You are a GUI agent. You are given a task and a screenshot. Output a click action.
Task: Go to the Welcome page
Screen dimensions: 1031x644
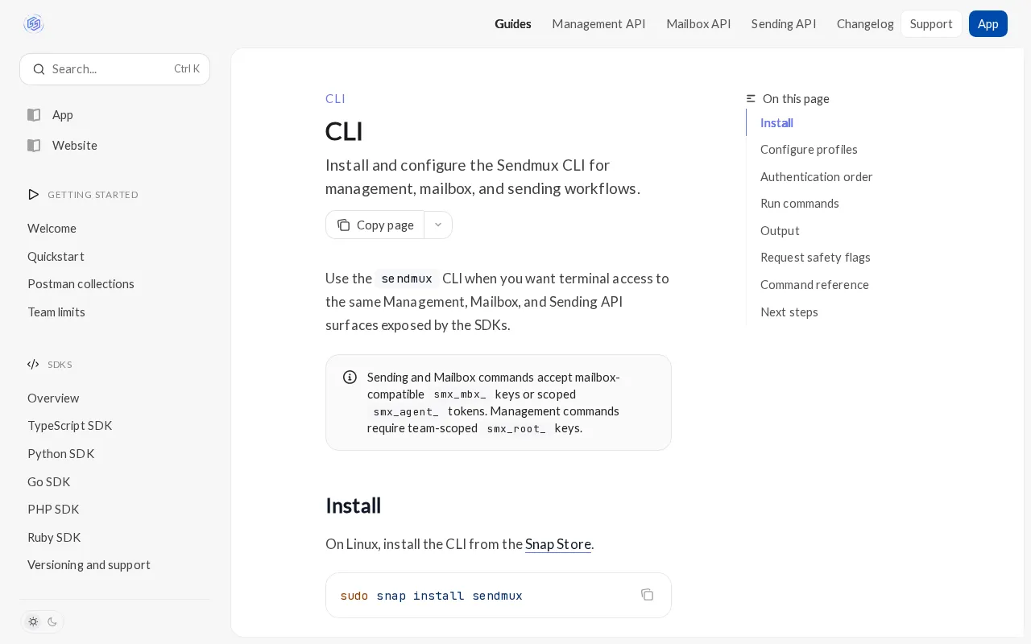[x=52, y=229]
